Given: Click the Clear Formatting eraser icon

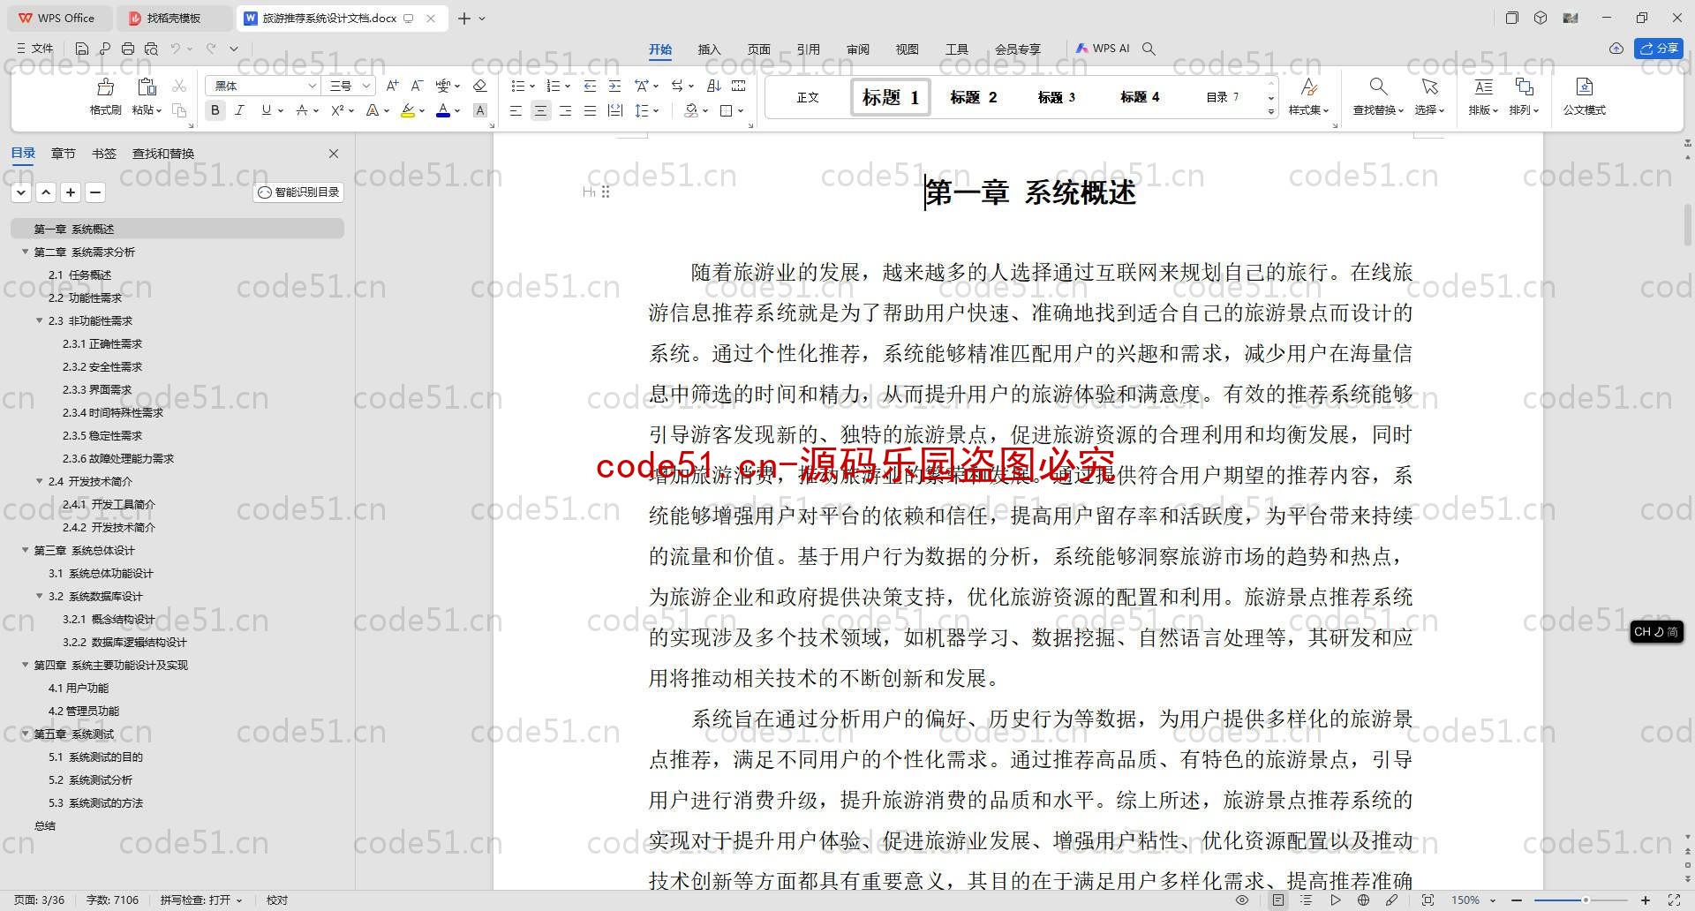Looking at the screenshot, I should [480, 86].
